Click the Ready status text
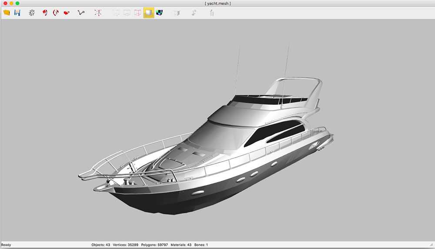 [x=6, y=245]
